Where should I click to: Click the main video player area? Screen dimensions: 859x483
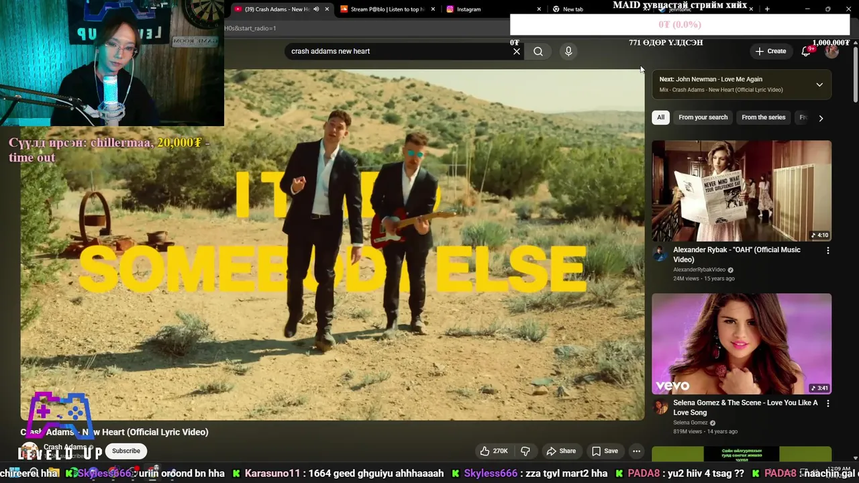coord(332,244)
